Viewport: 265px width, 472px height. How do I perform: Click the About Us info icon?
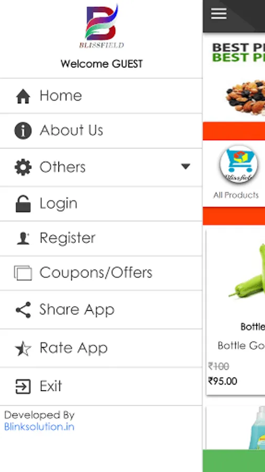click(x=23, y=131)
